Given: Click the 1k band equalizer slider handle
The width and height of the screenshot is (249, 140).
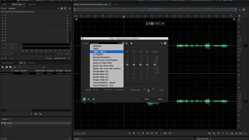Looking at the screenshot, I should pos(127,65).
